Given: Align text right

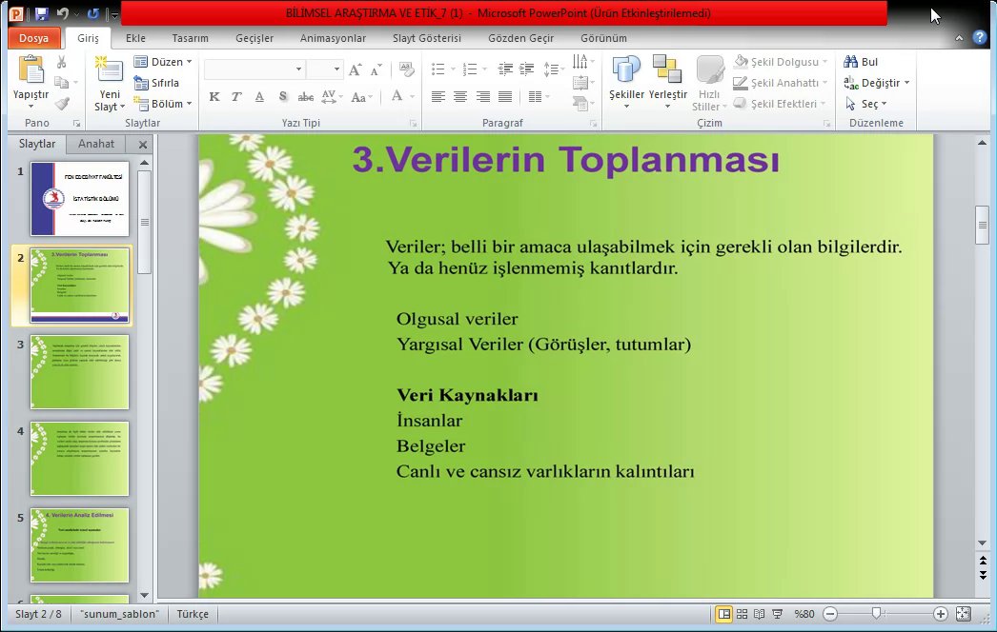Looking at the screenshot, I should pos(482,96).
